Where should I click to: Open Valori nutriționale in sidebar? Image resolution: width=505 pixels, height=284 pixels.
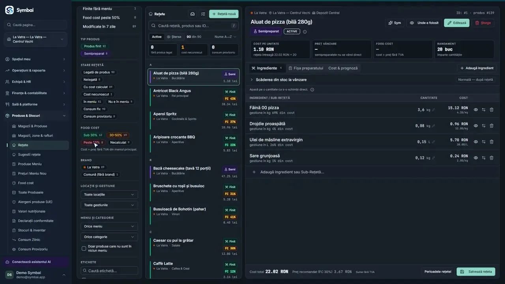tap(32, 211)
